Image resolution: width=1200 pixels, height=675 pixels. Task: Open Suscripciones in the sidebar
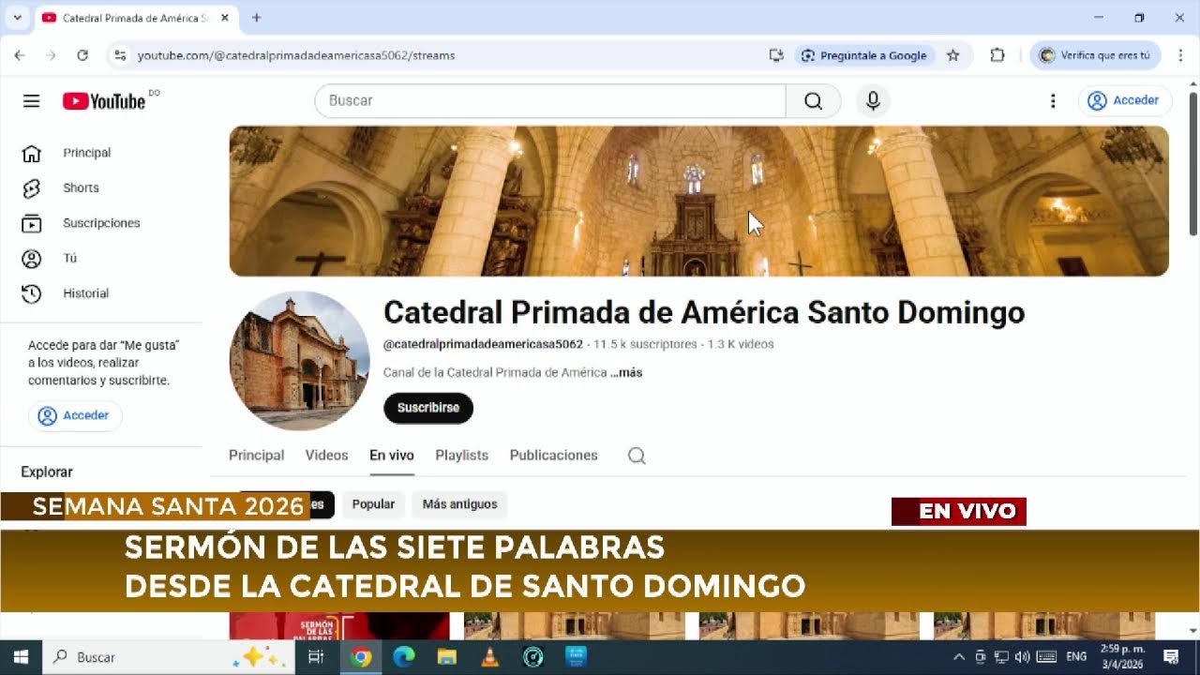100,223
